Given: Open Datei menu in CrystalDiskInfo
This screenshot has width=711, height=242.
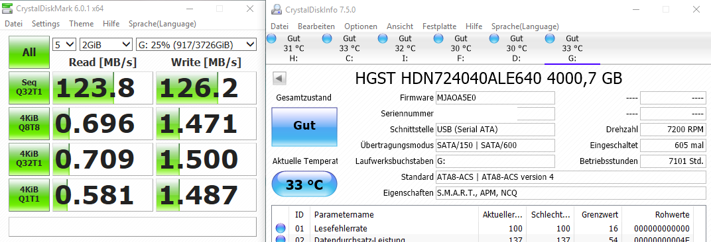Looking at the screenshot, I should point(279,26).
